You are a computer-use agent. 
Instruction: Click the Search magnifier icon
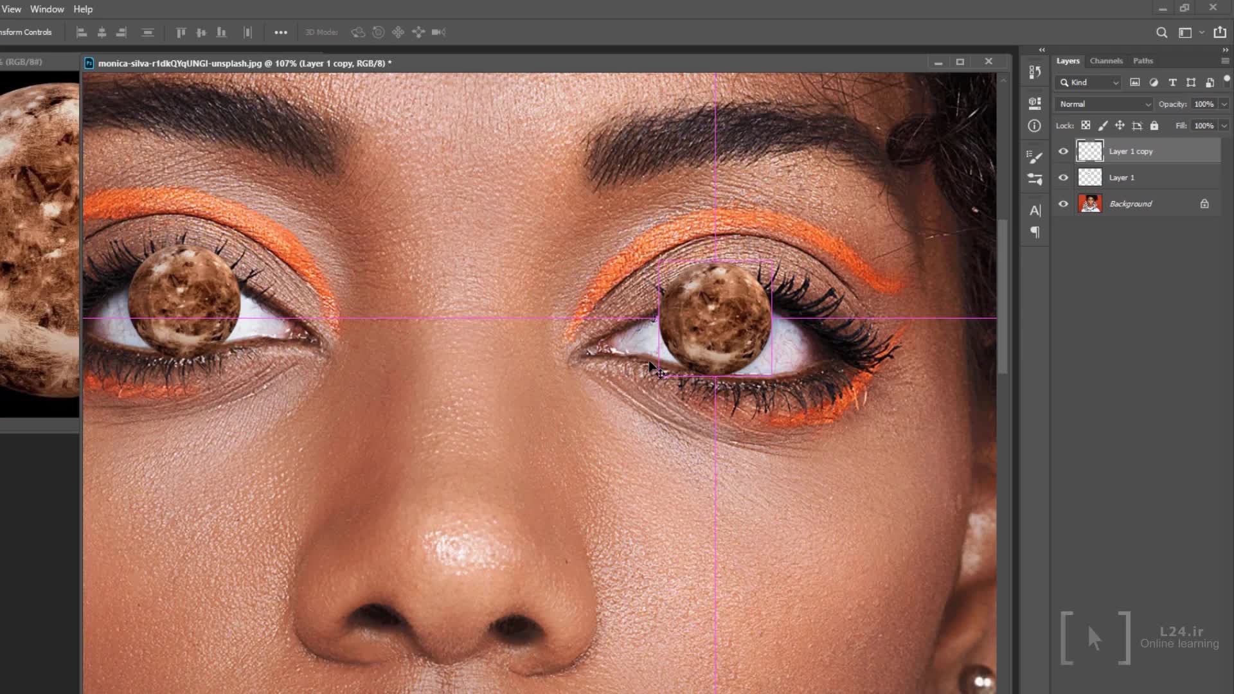coord(1161,32)
